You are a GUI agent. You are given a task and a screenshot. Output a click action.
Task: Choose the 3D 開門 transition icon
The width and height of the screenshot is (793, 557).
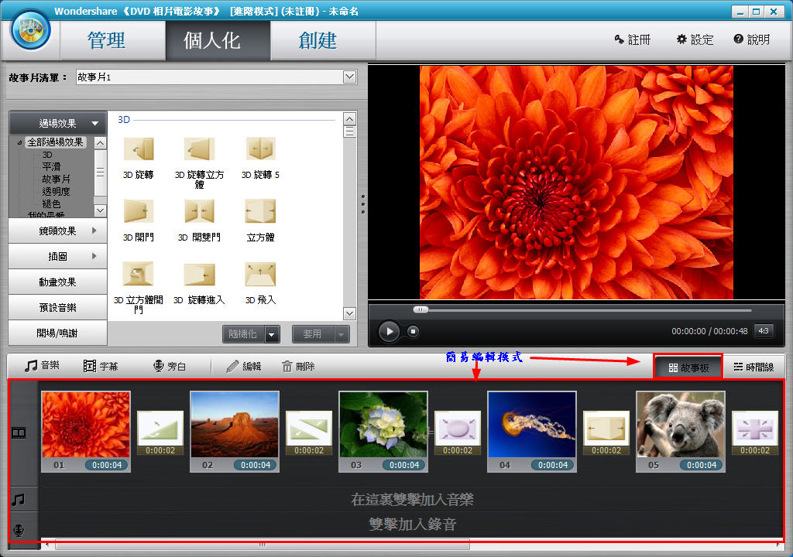pos(139,211)
